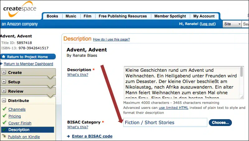The width and height of the screenshot is (249, 141).
Task: Click the home icon beside Return to Project Home
Action: click(4, 57)
